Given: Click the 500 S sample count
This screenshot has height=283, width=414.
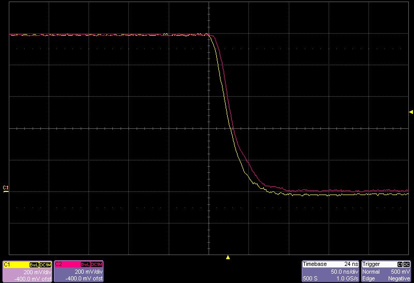Looking at the screenshot, I should point(310,278).
